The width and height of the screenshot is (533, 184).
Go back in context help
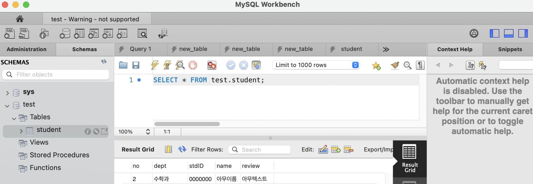[x=438, y=65]
